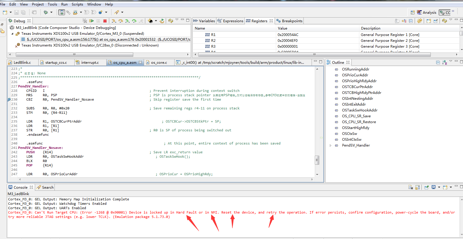The image size is (463, 239).
Task: Click the Step Into debug icon
Action: coord(114,21)
